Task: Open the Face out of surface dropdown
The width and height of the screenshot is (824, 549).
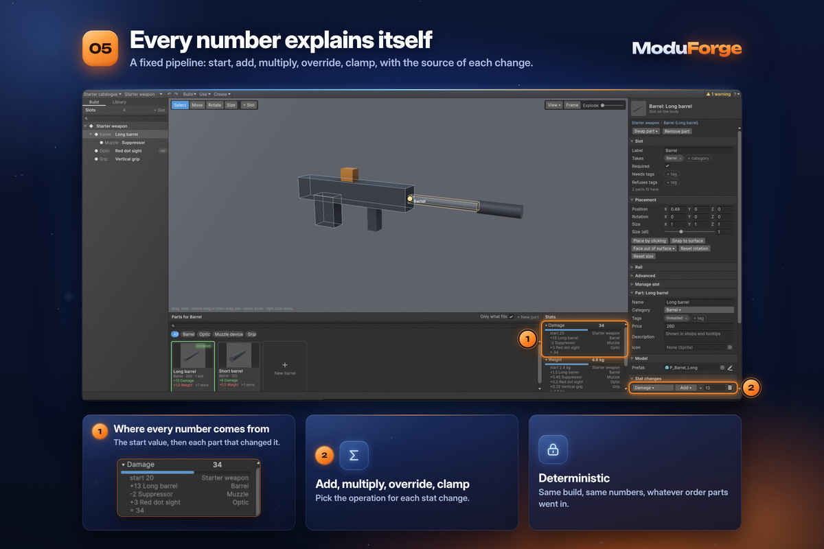Action: coord(654,248)
